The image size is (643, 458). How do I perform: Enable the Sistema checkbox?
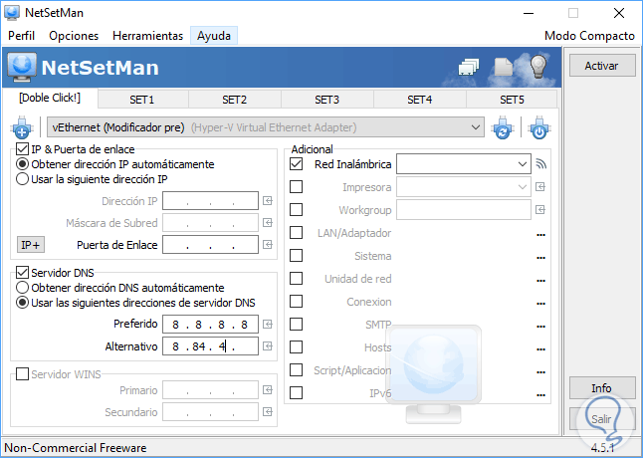click(x=296, y=256)
